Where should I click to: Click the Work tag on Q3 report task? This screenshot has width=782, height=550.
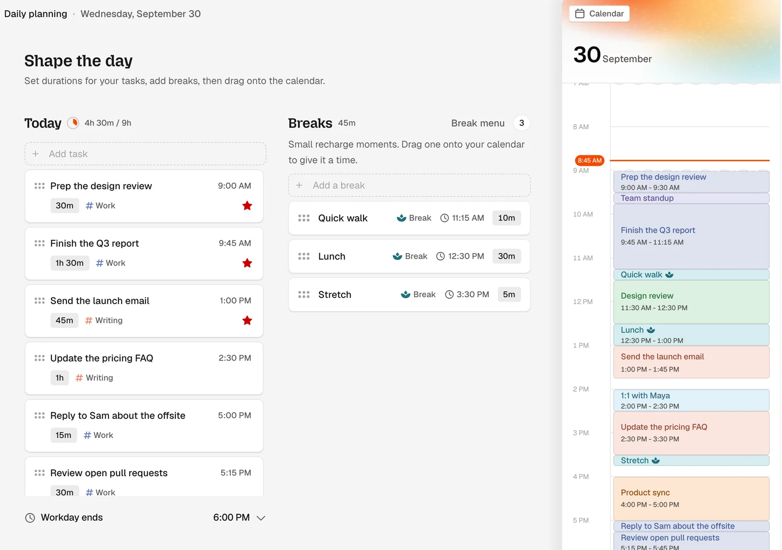click(111, 263)
